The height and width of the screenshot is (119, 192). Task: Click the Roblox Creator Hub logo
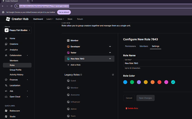pyautogui.click(x=8, y=19)
